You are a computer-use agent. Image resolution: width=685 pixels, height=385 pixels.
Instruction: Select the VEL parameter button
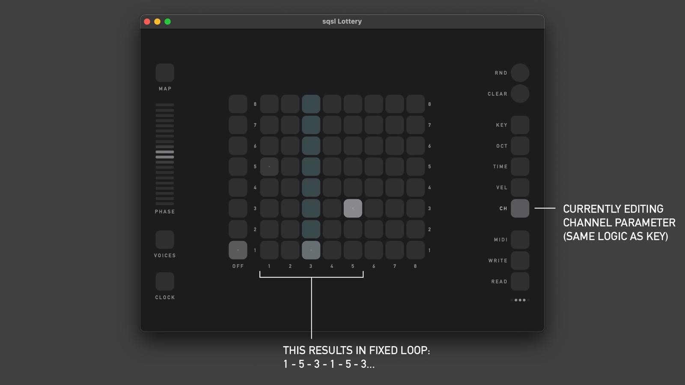click(x=520, y=187)
